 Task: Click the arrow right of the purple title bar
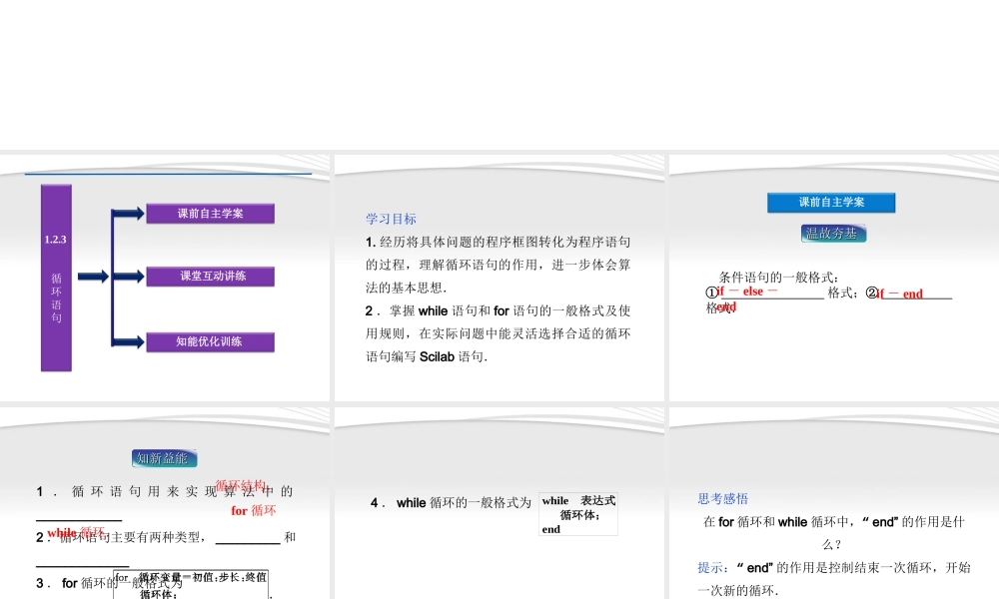click(93, 277)
